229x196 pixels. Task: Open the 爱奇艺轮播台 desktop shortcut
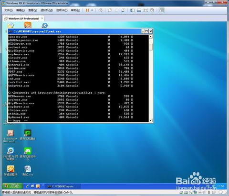point(28,135)
